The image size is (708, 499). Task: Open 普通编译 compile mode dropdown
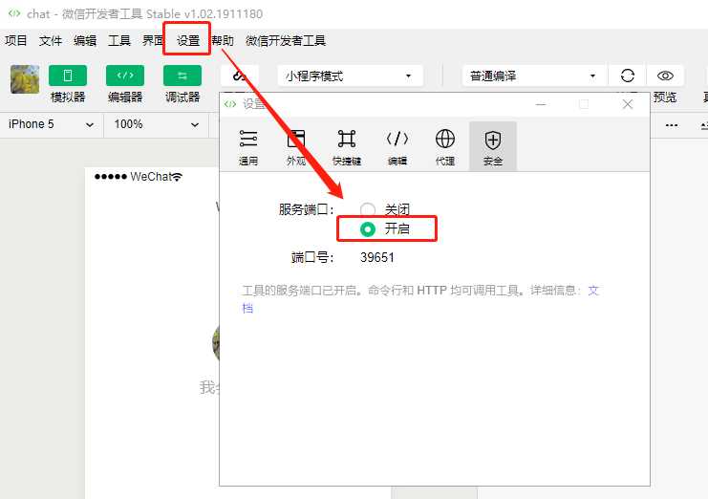(x=535, y=76)
